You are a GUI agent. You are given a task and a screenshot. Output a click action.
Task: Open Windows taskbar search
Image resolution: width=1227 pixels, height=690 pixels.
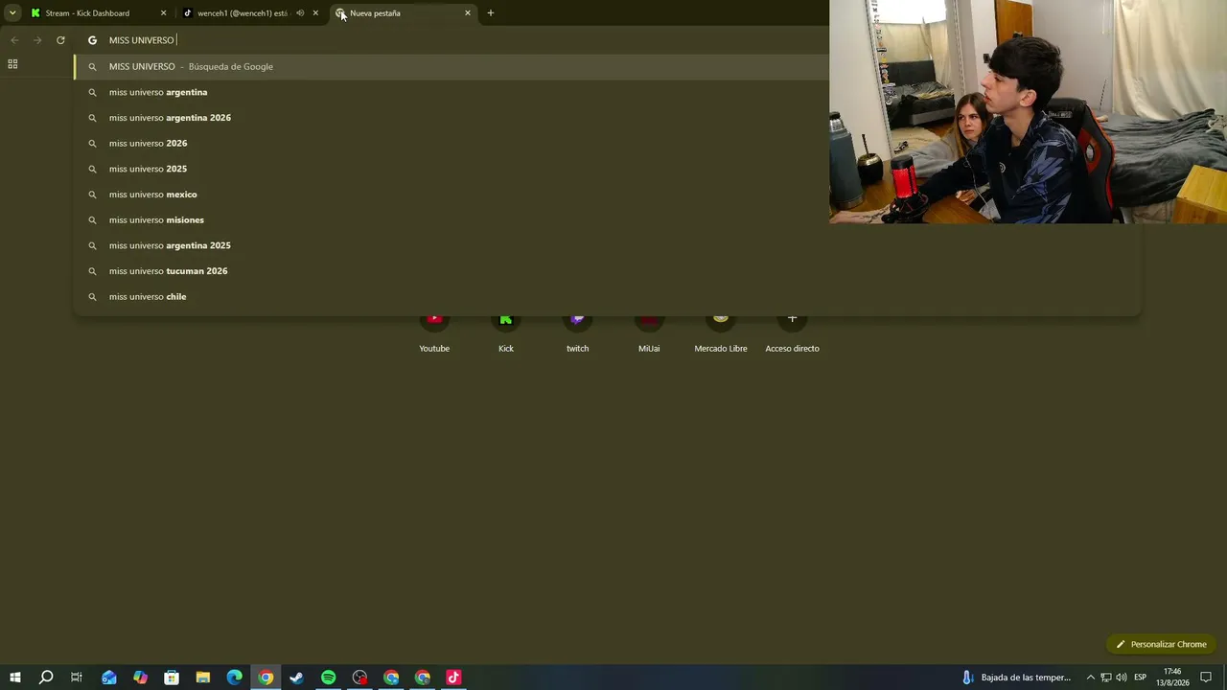pyautogui.click(x=46, y=678)
